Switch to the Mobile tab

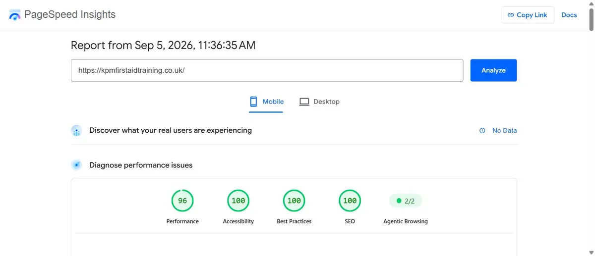pyautogui.click(x=266, y=102)
